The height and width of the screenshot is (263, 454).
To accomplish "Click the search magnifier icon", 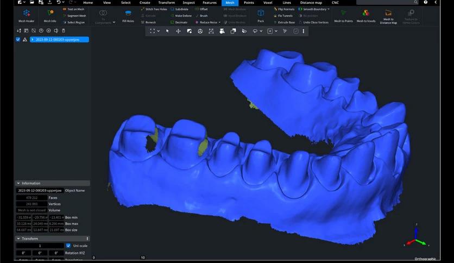I will click(415, 2).
